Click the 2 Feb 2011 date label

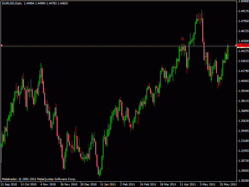click(x=127, y=185)
